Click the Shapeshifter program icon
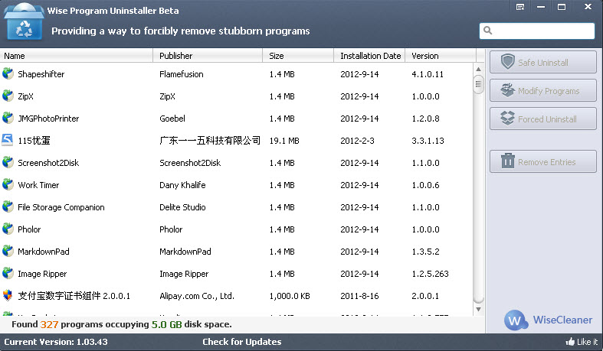 (8, 73)
